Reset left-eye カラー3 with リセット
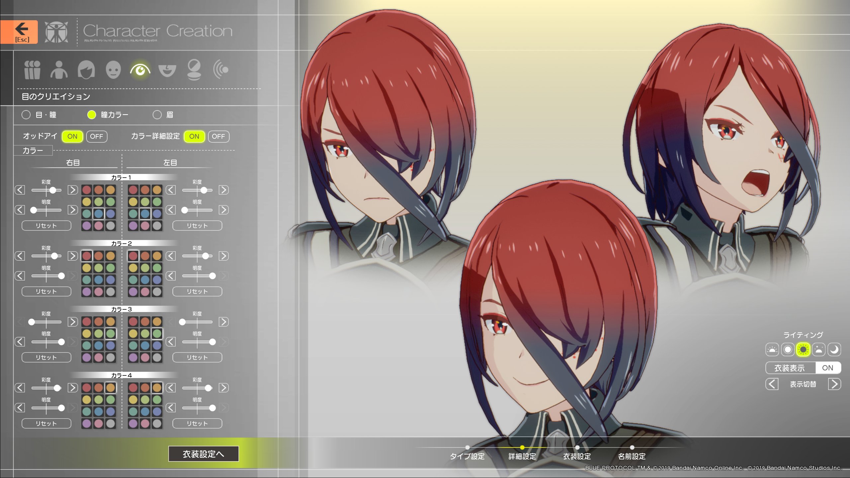This screenshot has width=850, height=478. click(197, 358)
